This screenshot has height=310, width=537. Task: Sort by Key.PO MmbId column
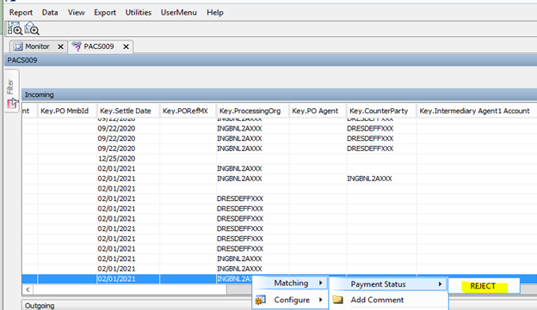click(x=67, y=111)
